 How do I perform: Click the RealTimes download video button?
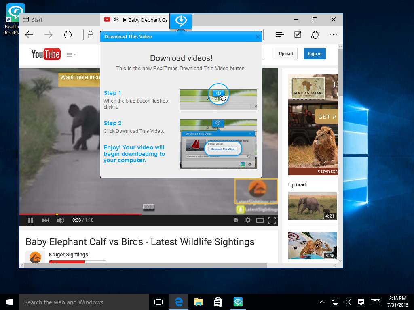click(181, 21)
